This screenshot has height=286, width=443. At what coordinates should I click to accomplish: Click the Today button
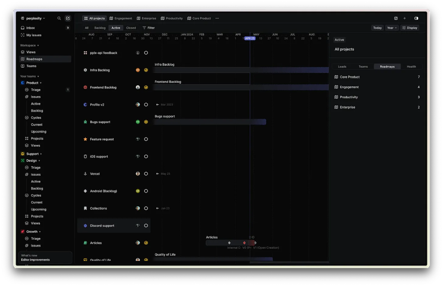click(377, 28)
